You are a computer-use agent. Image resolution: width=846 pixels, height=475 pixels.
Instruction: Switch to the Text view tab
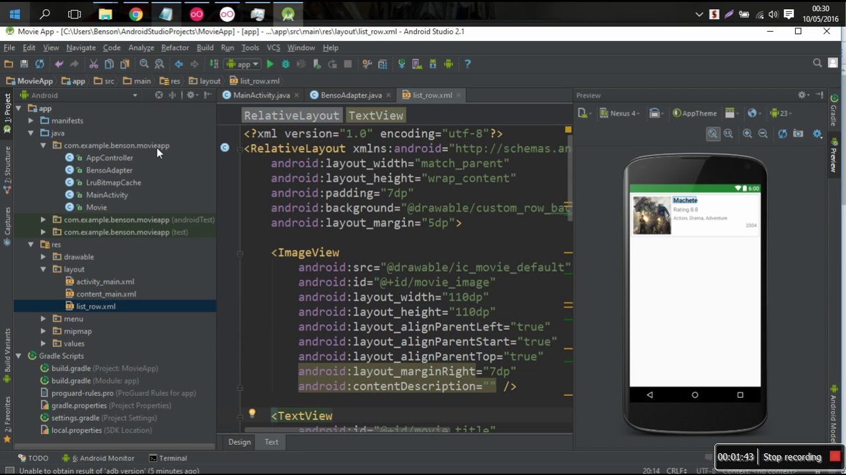click(x=272, y=442)
